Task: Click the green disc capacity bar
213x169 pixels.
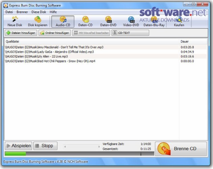Action: point(15,154)
